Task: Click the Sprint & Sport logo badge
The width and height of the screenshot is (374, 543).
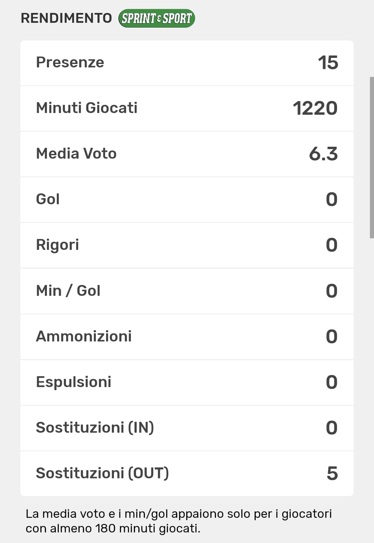Action: [x=156, y=18]
